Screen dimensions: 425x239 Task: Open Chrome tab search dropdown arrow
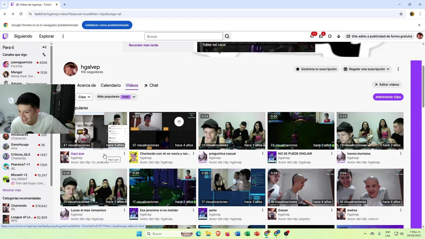pyautogui.click(x=4, y=4)
